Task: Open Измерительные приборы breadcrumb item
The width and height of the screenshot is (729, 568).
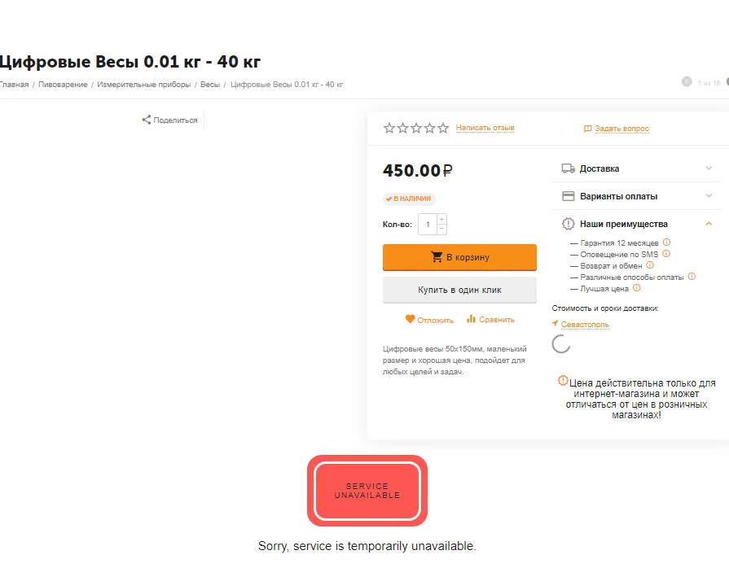Action: [x=143, y=85]
